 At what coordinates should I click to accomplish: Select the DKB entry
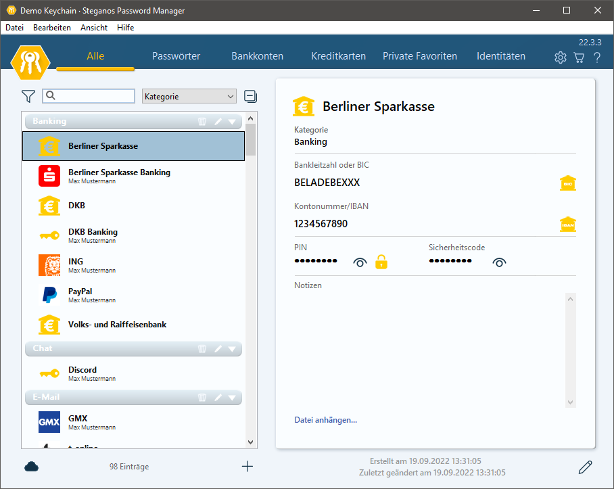[133, 206]
